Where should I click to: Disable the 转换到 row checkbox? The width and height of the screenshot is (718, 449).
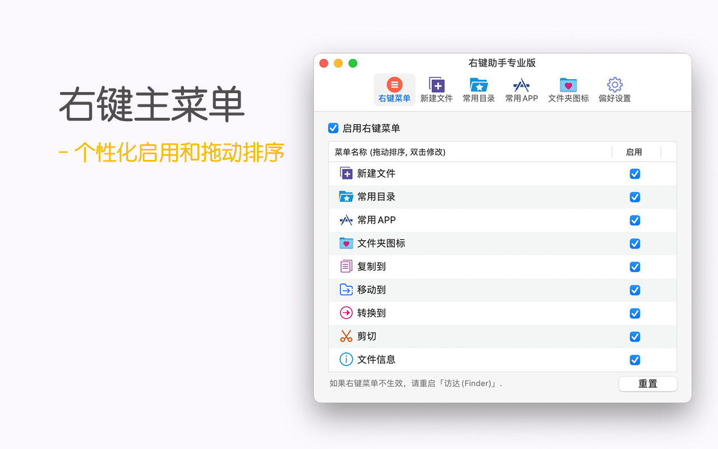tap(635, 313)
